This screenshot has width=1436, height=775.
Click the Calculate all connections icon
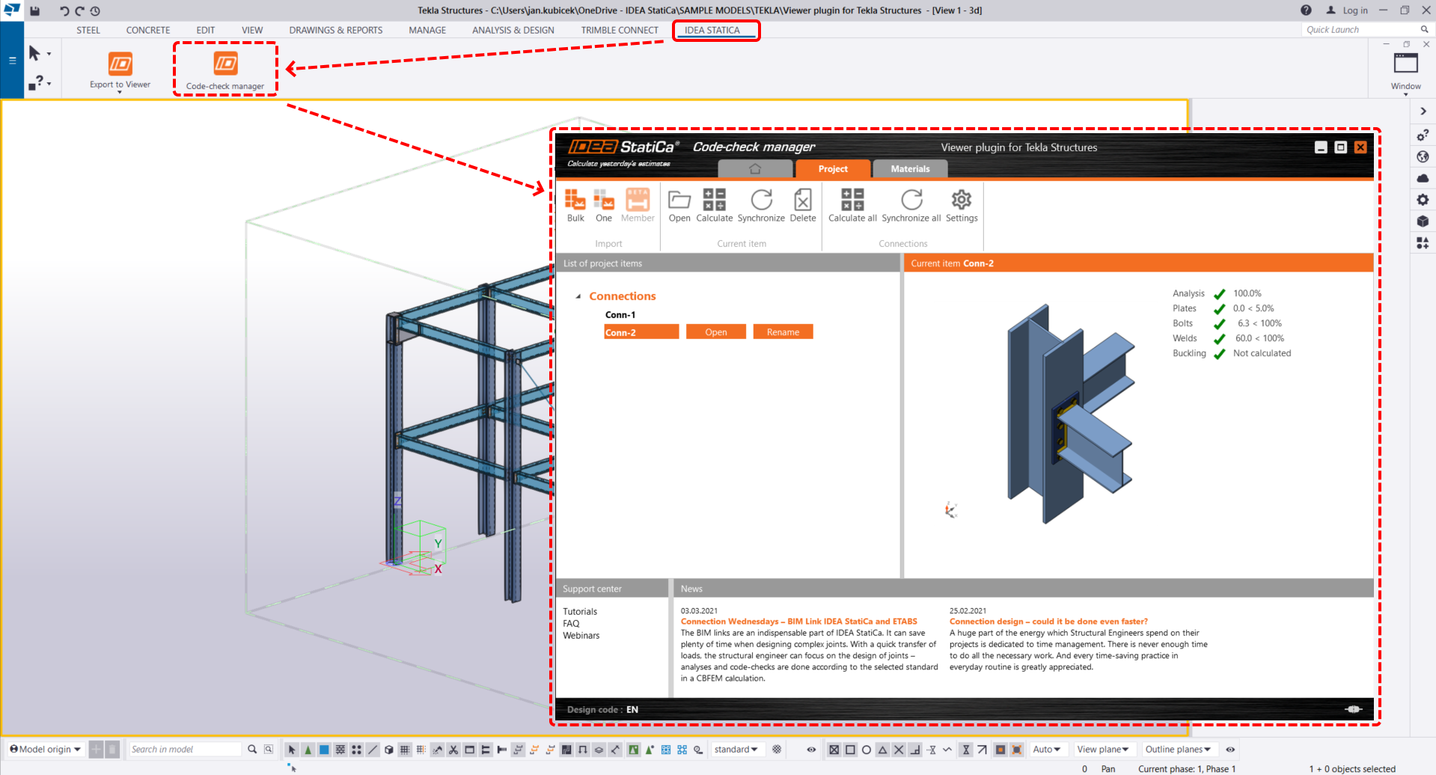coord(852,200)
